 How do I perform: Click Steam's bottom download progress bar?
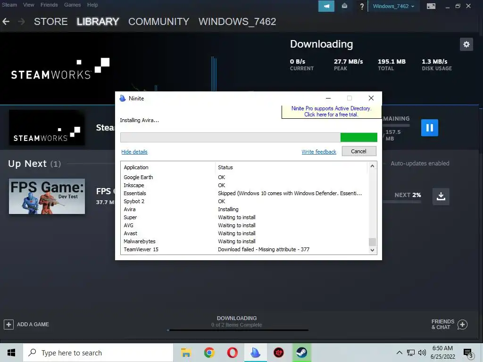[x=238, y=330]
